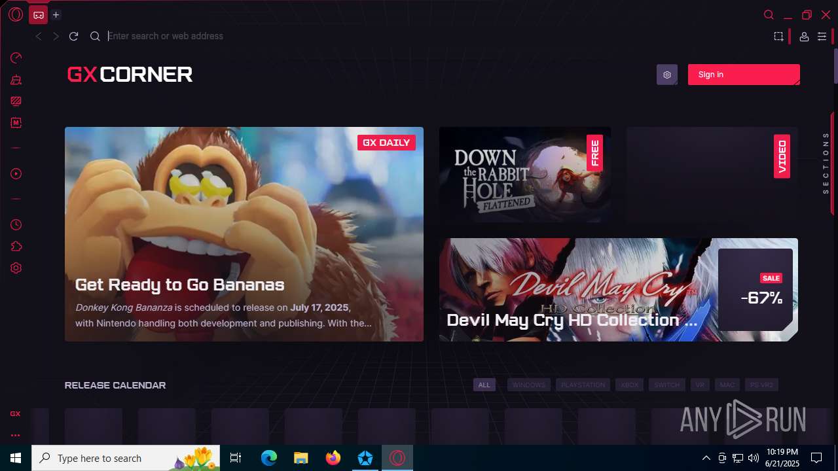Click Opera GX taskbar icon

click(397, 458)
